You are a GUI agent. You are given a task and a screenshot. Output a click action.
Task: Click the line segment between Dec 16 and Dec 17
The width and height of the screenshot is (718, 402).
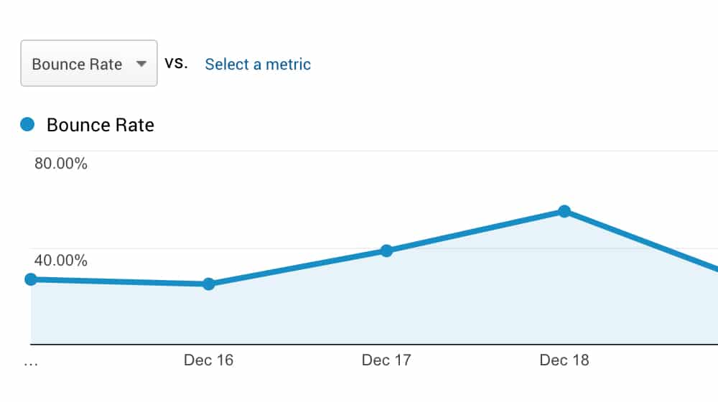pyautogui.click(x=298, y=267)
